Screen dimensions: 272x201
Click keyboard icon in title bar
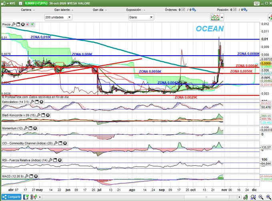coord(257,3)
